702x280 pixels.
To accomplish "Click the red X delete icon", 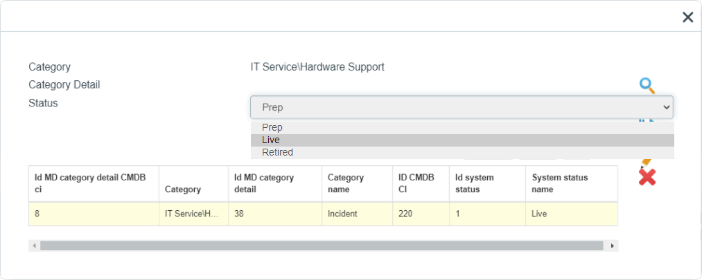I will pyautogui.click(x=647, y=177).
